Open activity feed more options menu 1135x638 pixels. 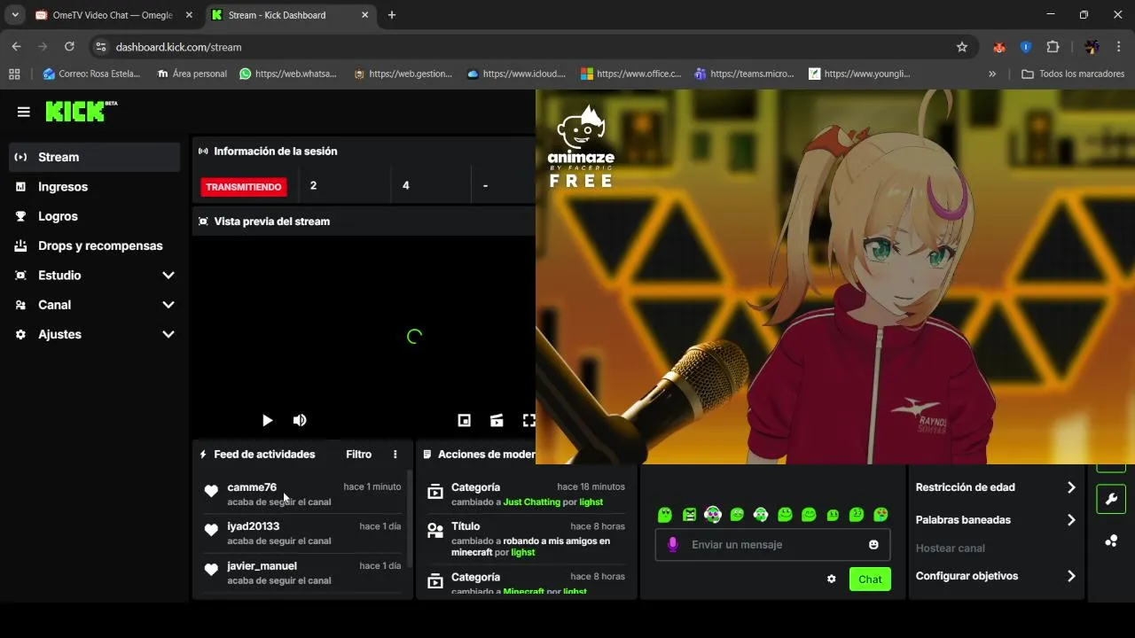pyautogui.click(x=395, y=454)
